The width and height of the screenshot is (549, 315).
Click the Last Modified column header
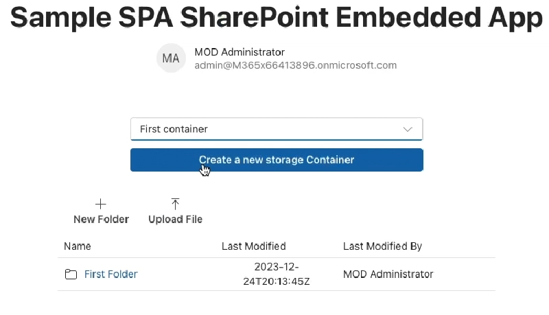coord(254,246)
